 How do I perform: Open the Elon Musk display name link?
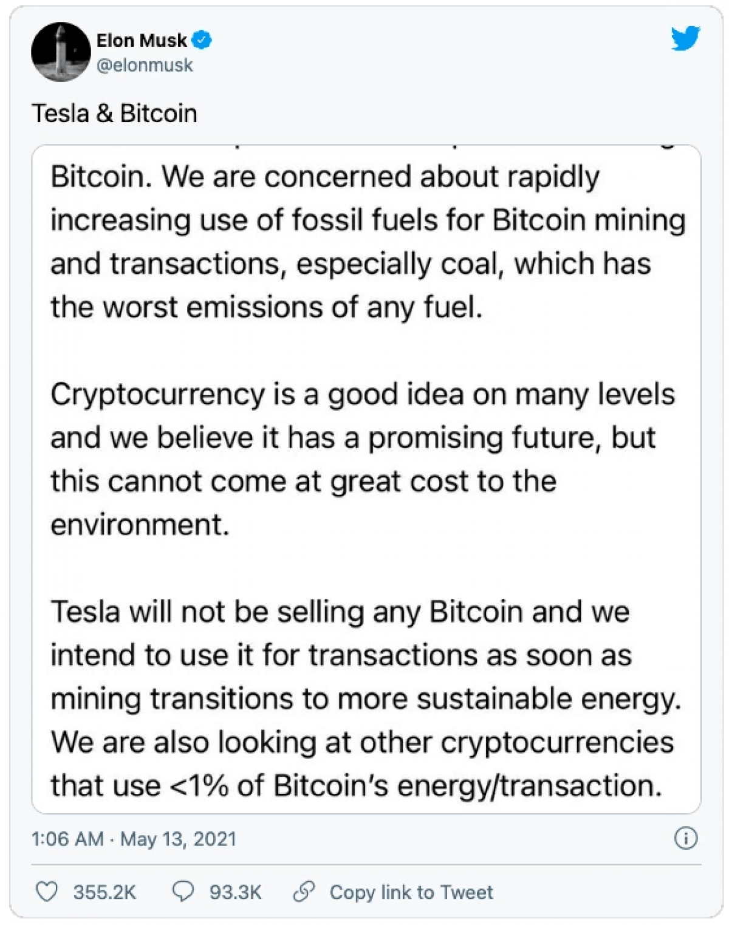(141, 41)
